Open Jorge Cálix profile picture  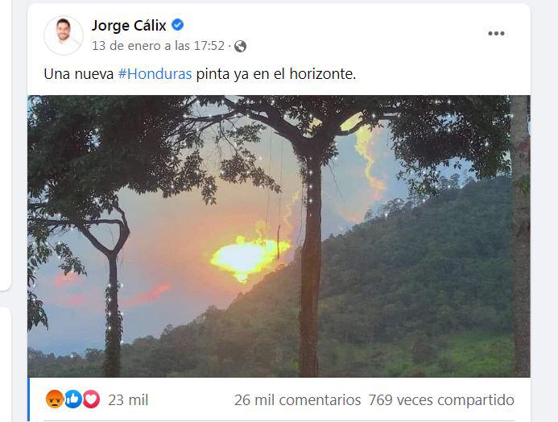coord(64,35)
